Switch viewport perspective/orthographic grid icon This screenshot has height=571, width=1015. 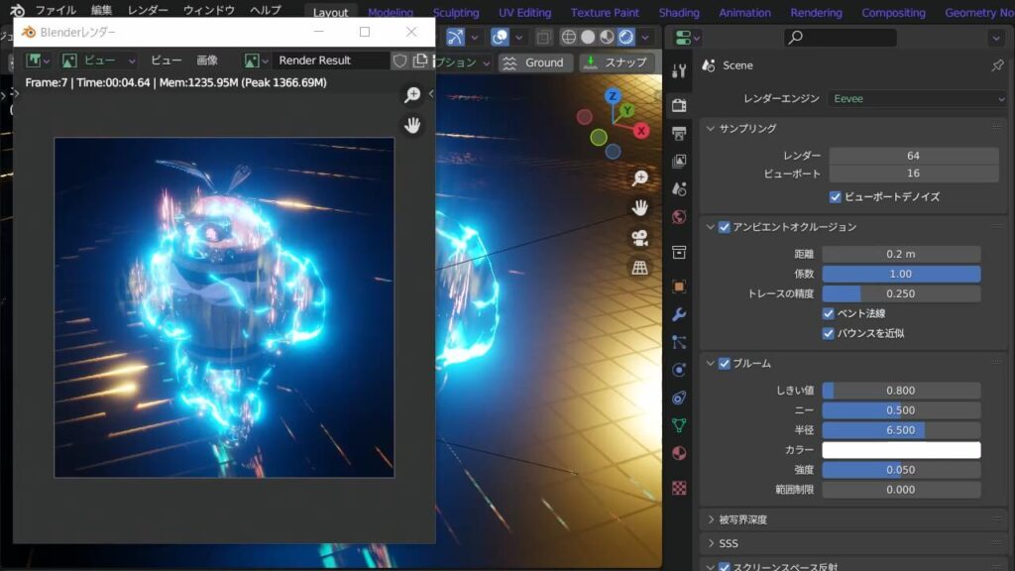pyautogui.click(x=639, y=268)
